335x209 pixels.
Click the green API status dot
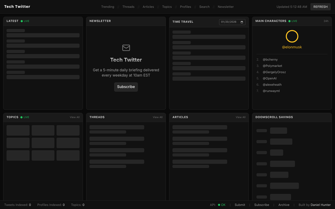point(219,205)
